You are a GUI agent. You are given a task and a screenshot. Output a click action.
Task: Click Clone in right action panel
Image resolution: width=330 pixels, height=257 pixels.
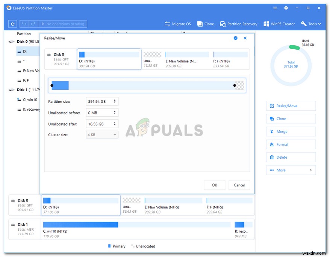pyautogui.click(x=291, y=119)
